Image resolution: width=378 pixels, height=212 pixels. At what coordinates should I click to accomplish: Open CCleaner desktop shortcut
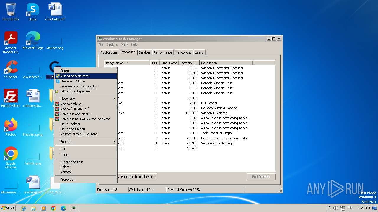coord(11,69)
